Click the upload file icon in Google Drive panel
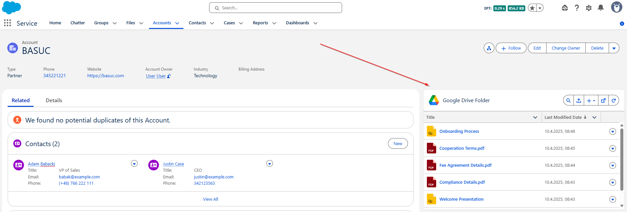This screenshot has height=212, width=627. (579, 101)
